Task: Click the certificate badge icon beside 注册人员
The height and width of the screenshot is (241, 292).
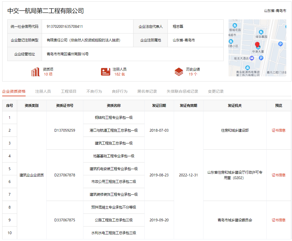Action: [106, 71]
